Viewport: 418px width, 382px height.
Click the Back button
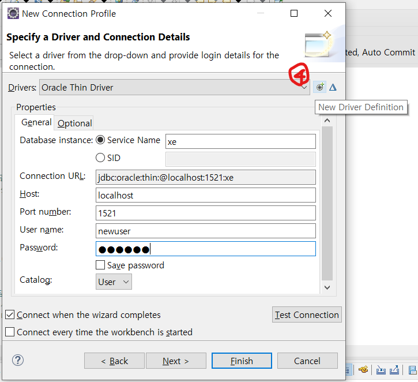[114, 361]
